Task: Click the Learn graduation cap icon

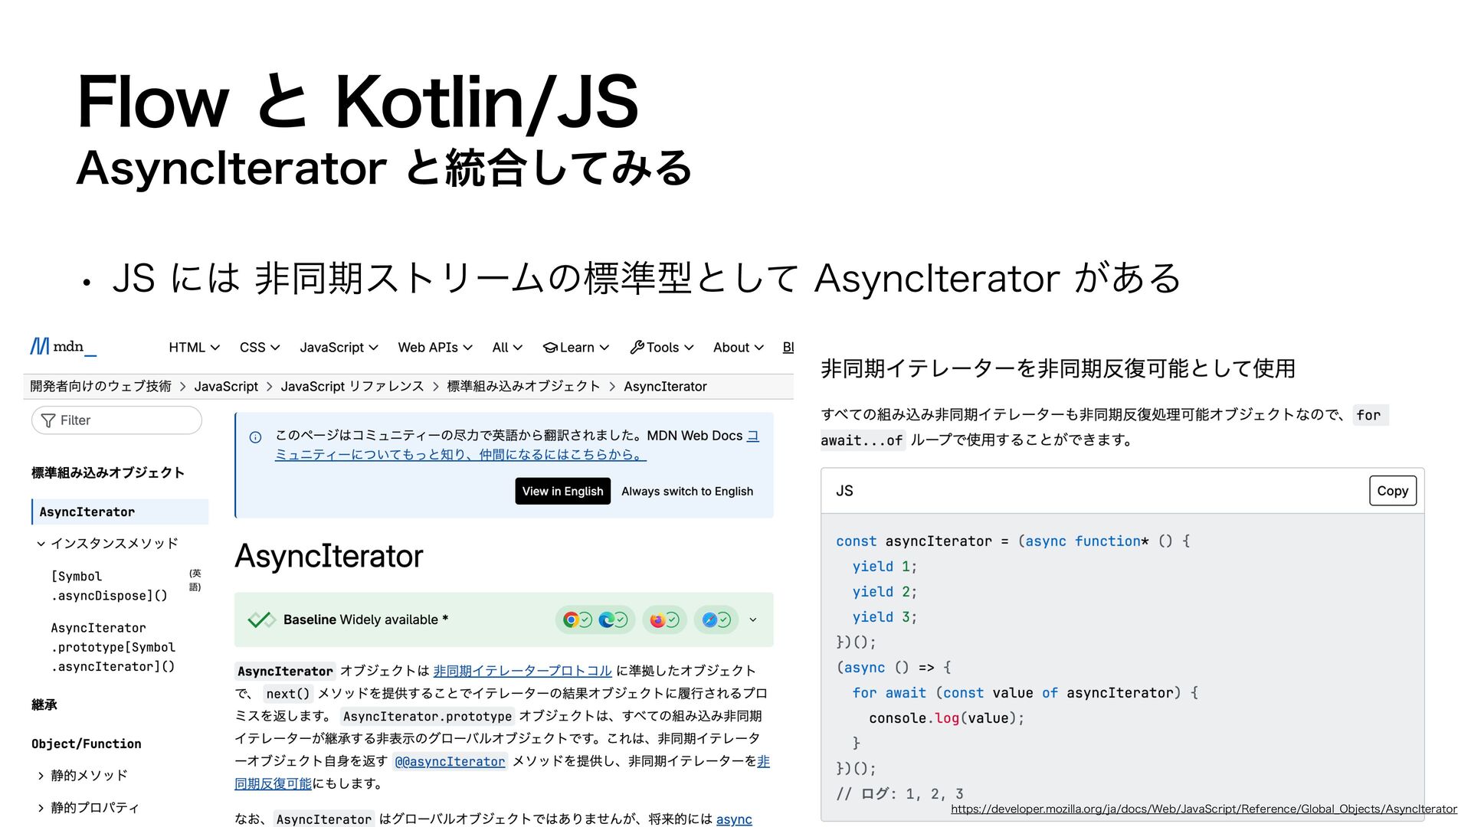Action: point(550,348)
